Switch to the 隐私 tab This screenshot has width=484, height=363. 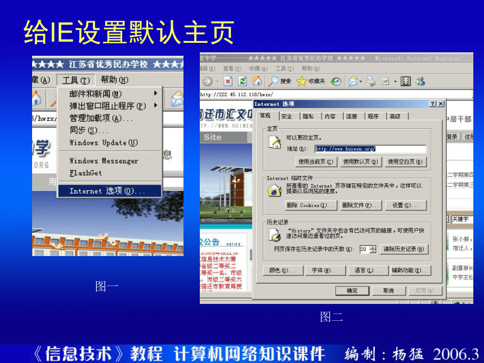(308, 116)
